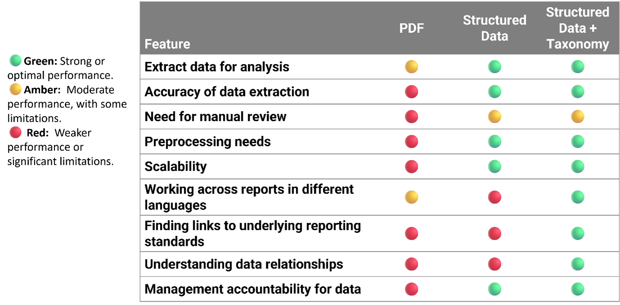This screenshot has width=620, height=305.
Task: Click the yellow Taxonomy dot in manual review row
Action: 578,117
